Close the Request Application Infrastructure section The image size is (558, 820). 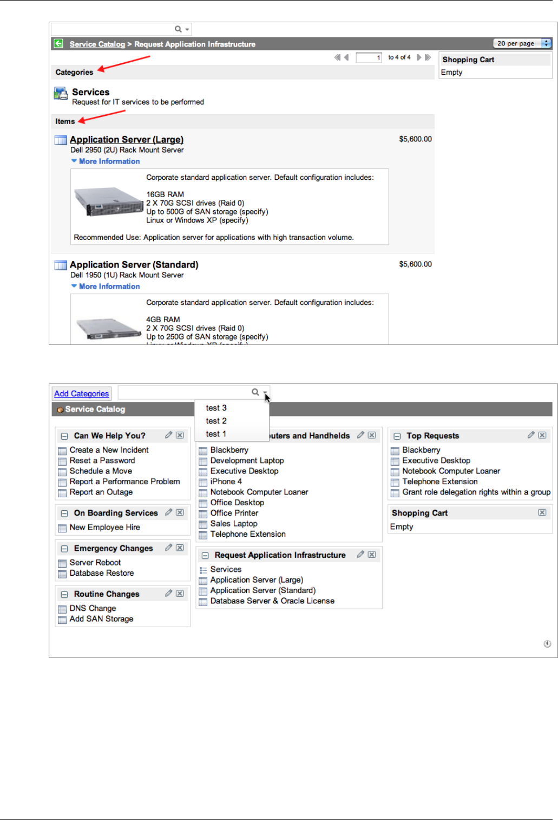coord(372,555)
